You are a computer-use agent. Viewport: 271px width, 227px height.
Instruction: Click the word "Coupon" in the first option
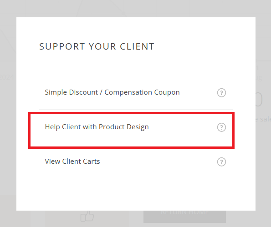(x=167, y=92)
